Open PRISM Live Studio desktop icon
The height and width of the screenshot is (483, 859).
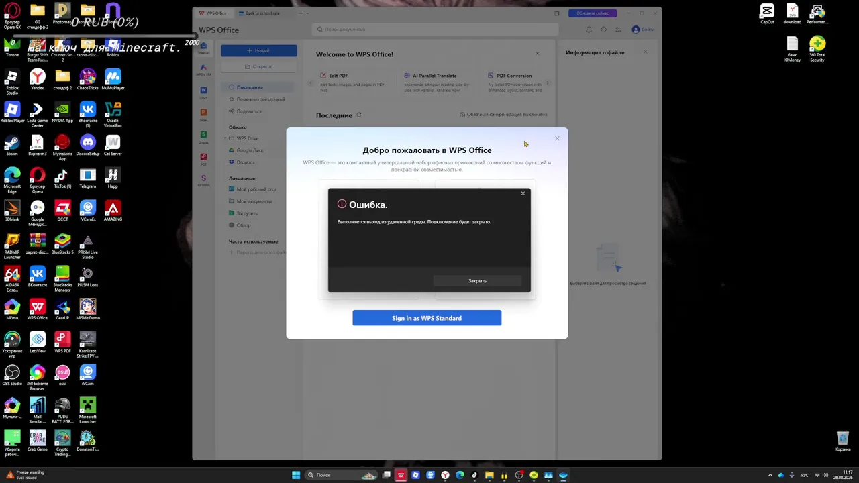(88, 244)
